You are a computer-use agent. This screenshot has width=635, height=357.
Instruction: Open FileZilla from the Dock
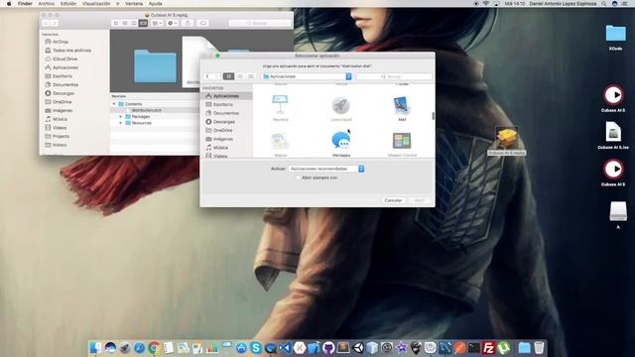click(489, 348)
